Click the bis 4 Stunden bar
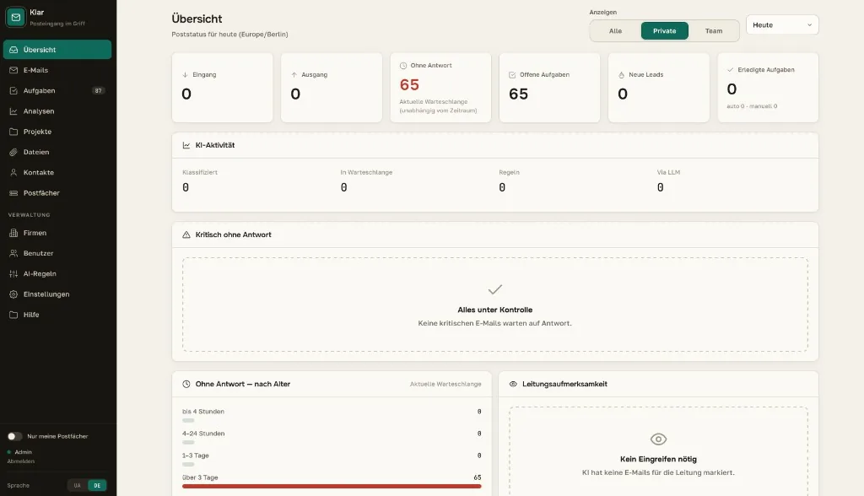This screenshot has height=496, width=864. tap(188, 420)
